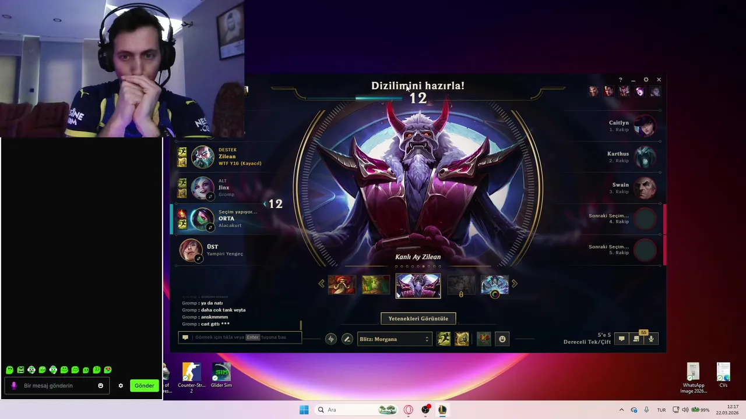Viewport: 746px width, 419px height.
Task: Pick the first green emote in the row
Action: click(10, 370)
